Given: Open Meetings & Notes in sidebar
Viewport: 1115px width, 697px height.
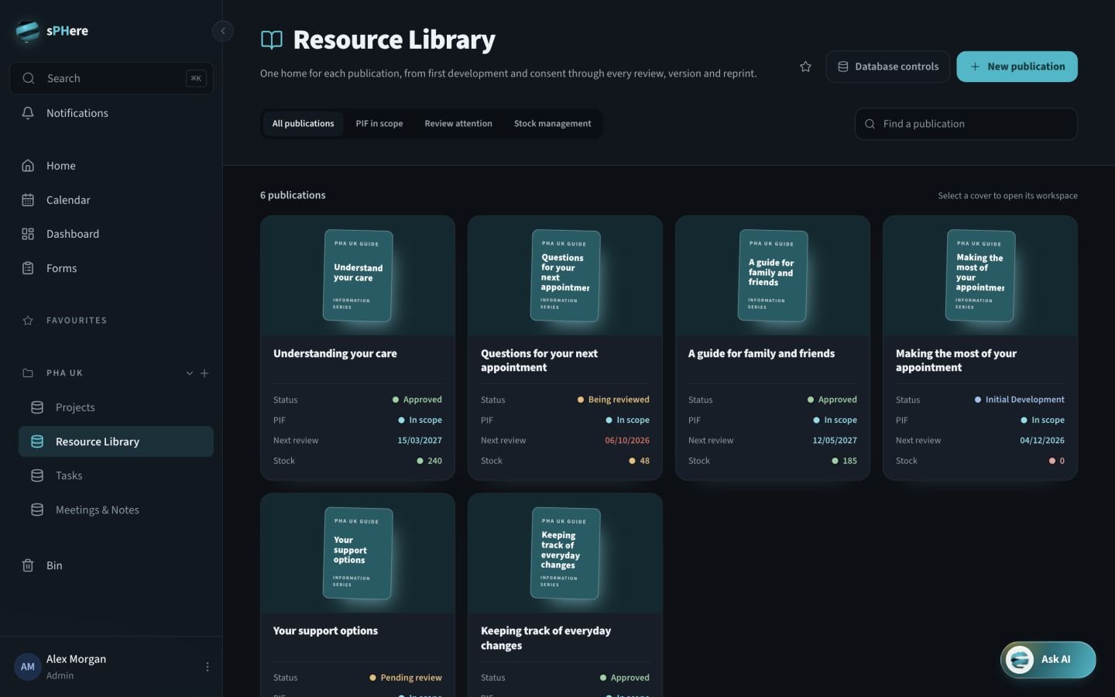Looking at the screenshot, I should click(116, 510).
